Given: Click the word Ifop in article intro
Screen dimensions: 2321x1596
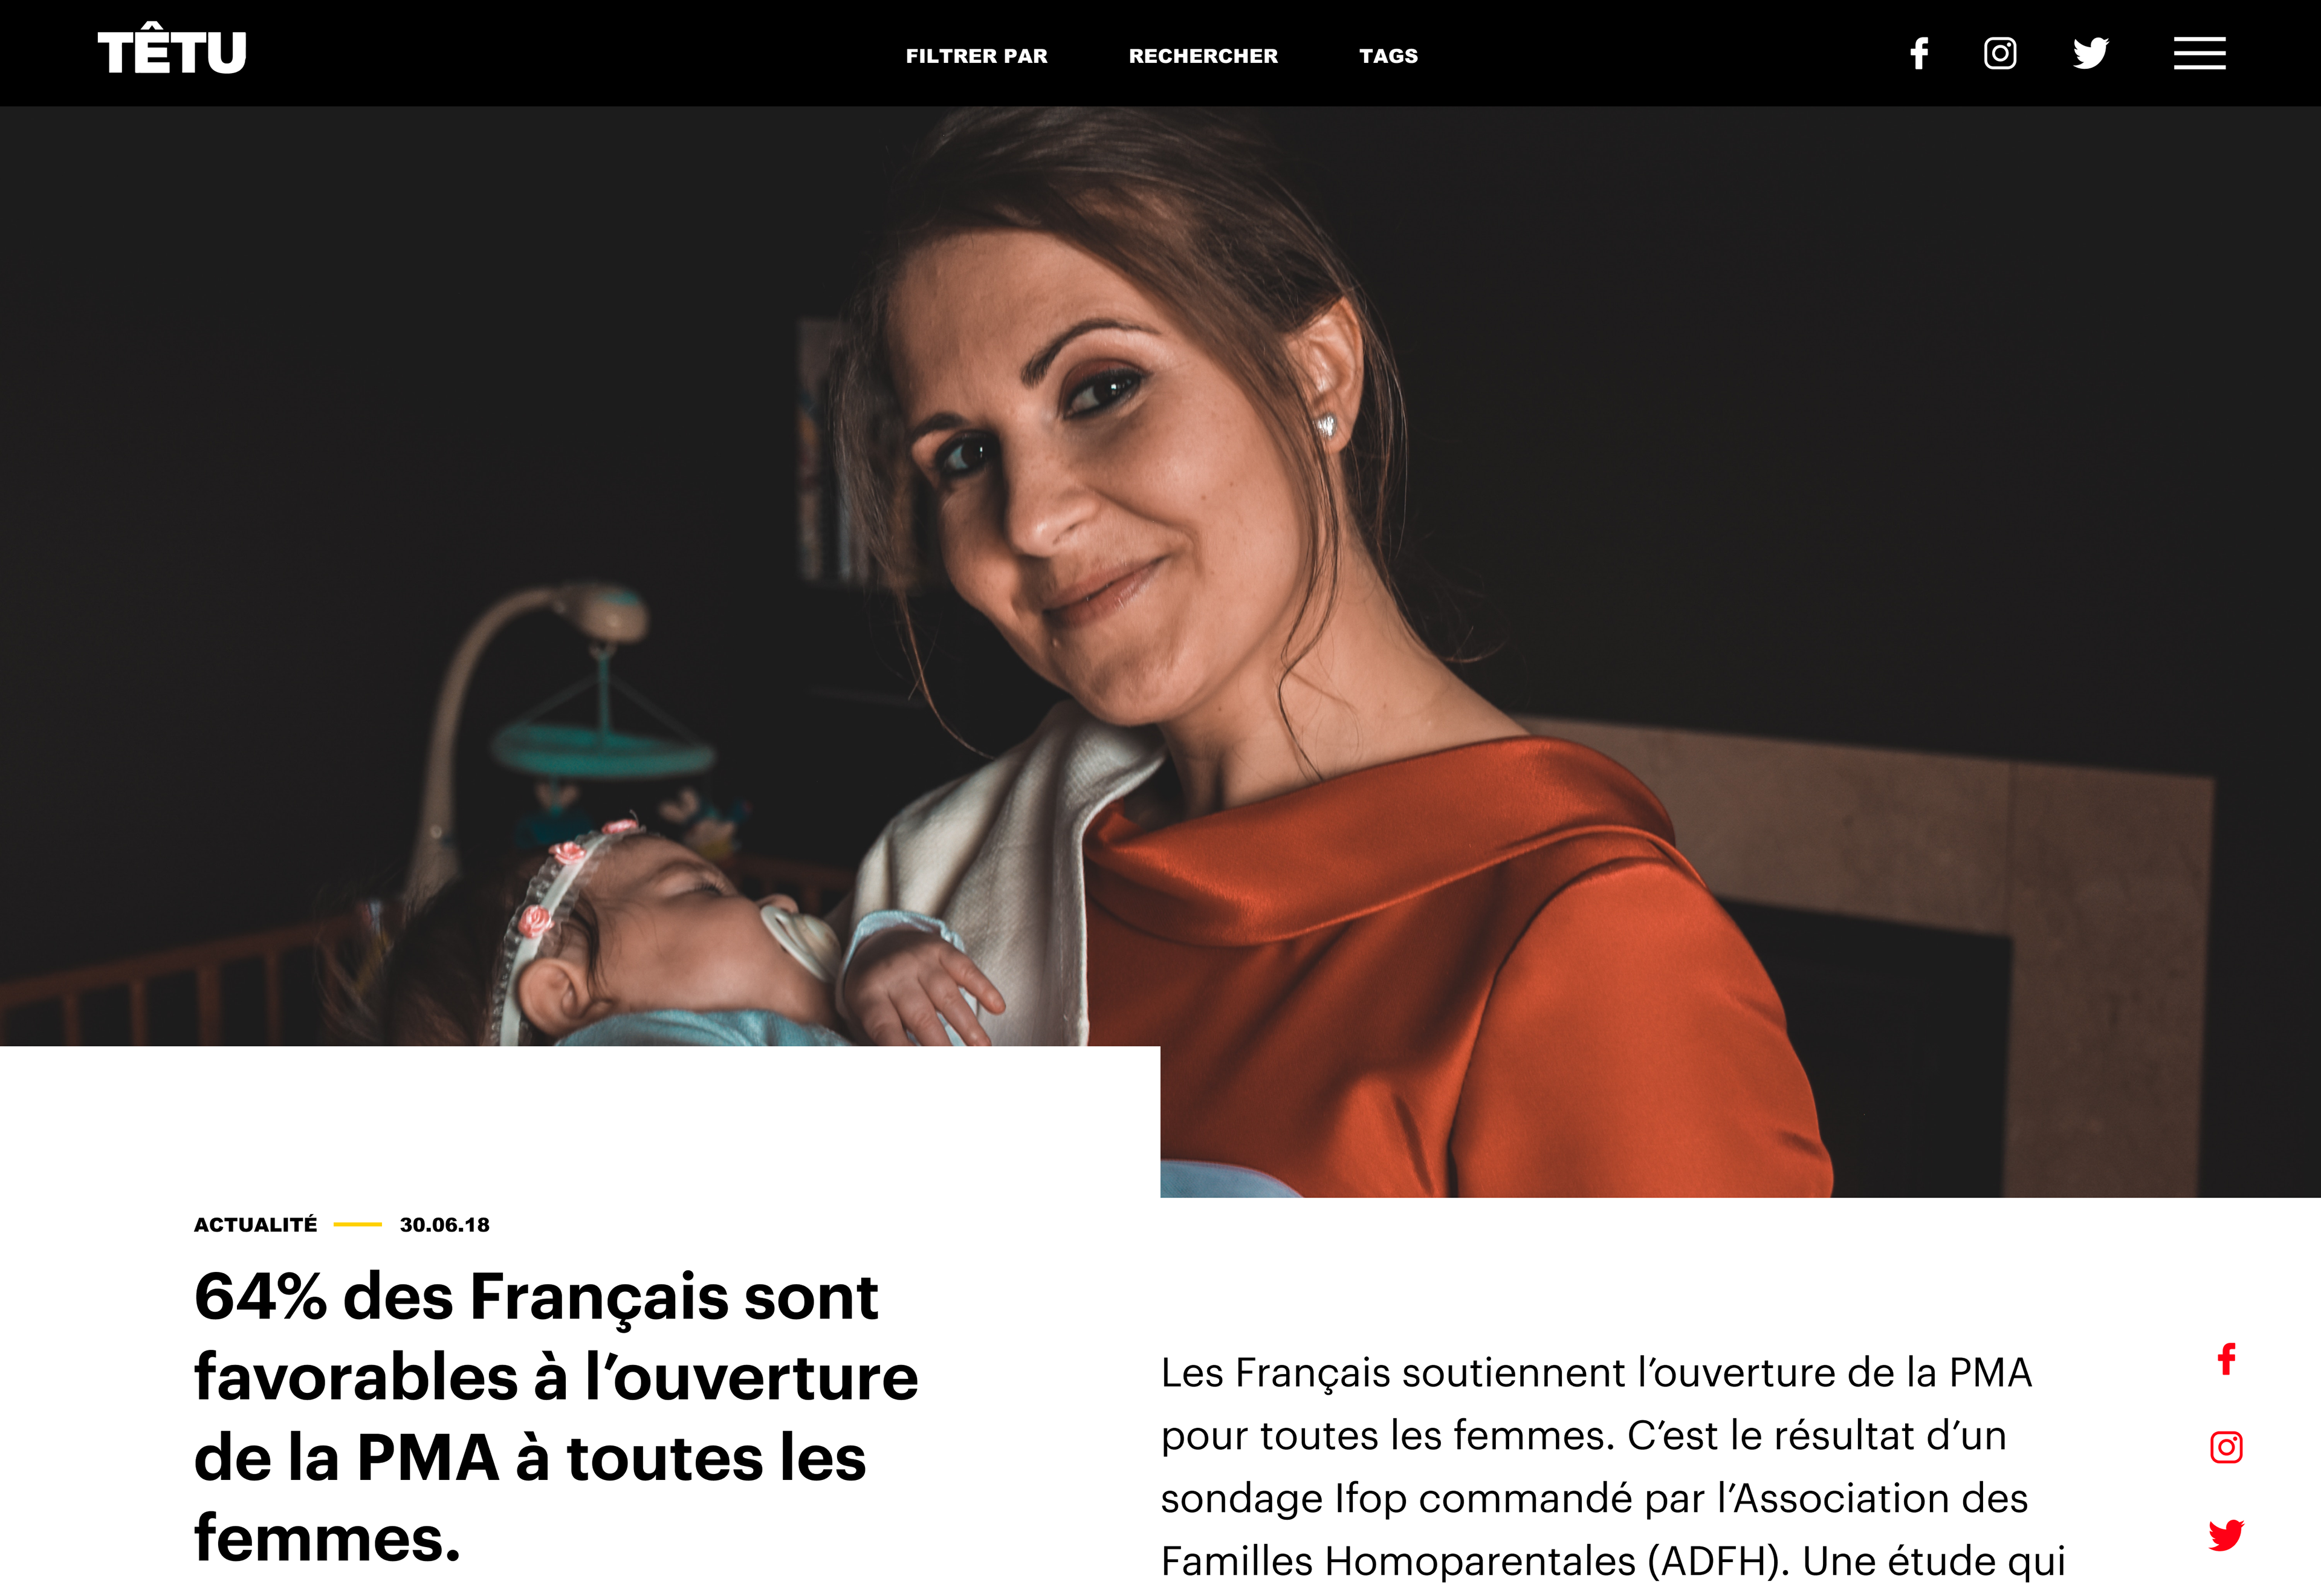Looking at the screenshot, I should click(x=1370, y=1498).
